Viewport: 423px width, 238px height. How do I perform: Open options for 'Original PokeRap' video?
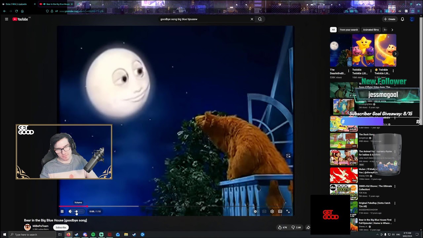(395, 203)
